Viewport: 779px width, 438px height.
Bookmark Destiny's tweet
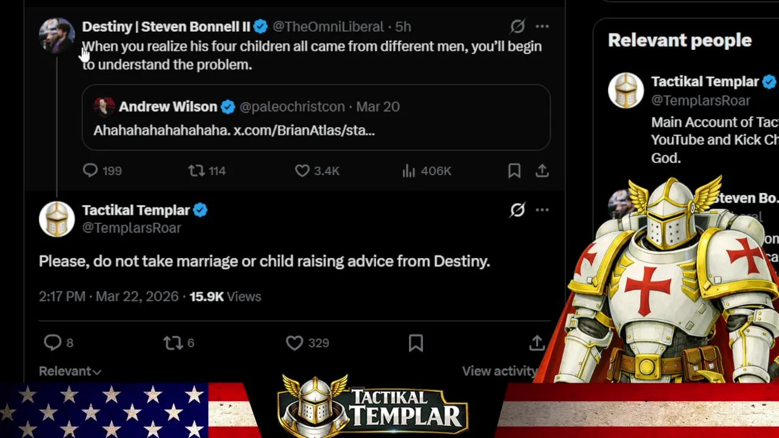(514, 171)
